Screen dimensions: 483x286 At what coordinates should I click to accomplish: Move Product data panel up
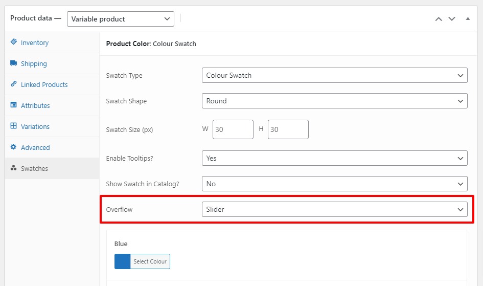(439, 19)
